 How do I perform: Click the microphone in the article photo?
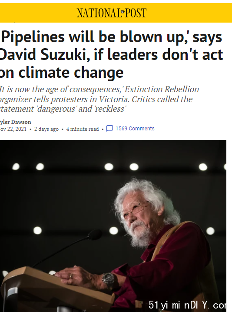[95, 235]
